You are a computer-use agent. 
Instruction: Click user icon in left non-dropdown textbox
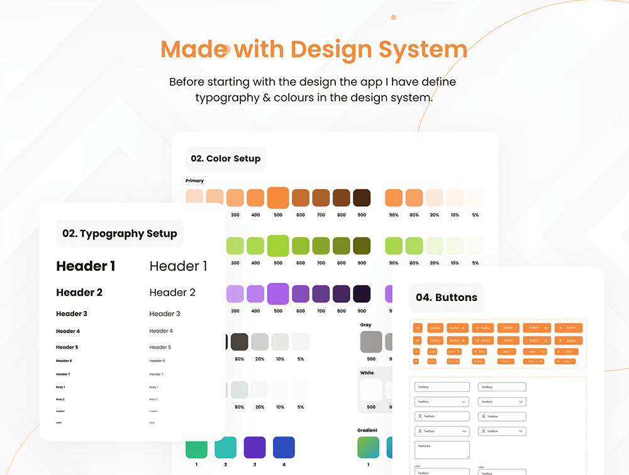click(420, 417)
